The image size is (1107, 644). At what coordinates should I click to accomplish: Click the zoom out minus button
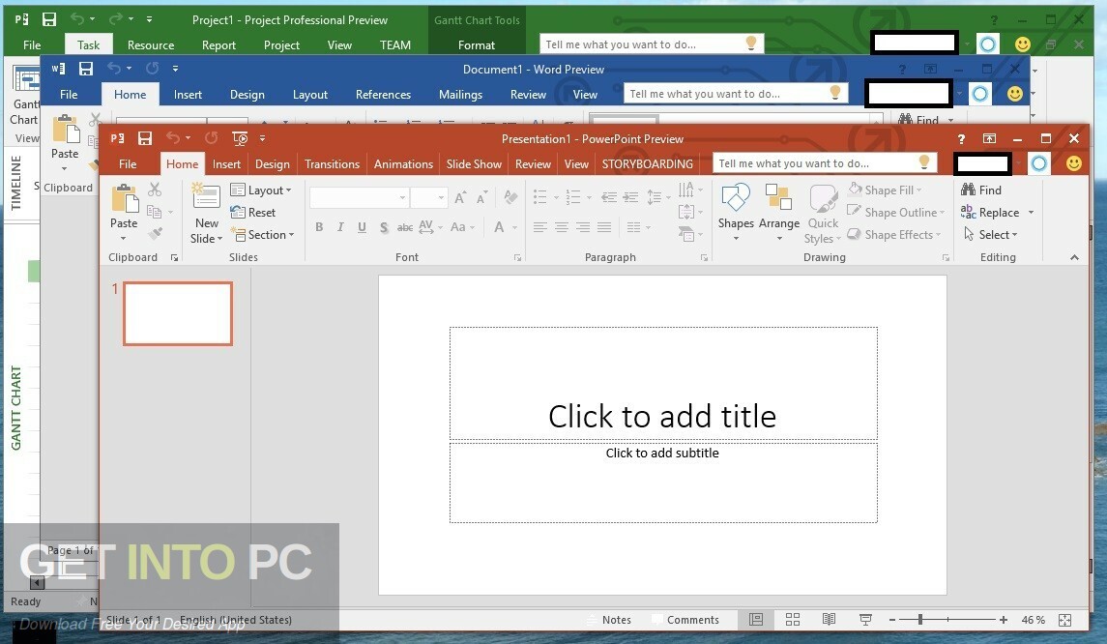tap(892, 619)
